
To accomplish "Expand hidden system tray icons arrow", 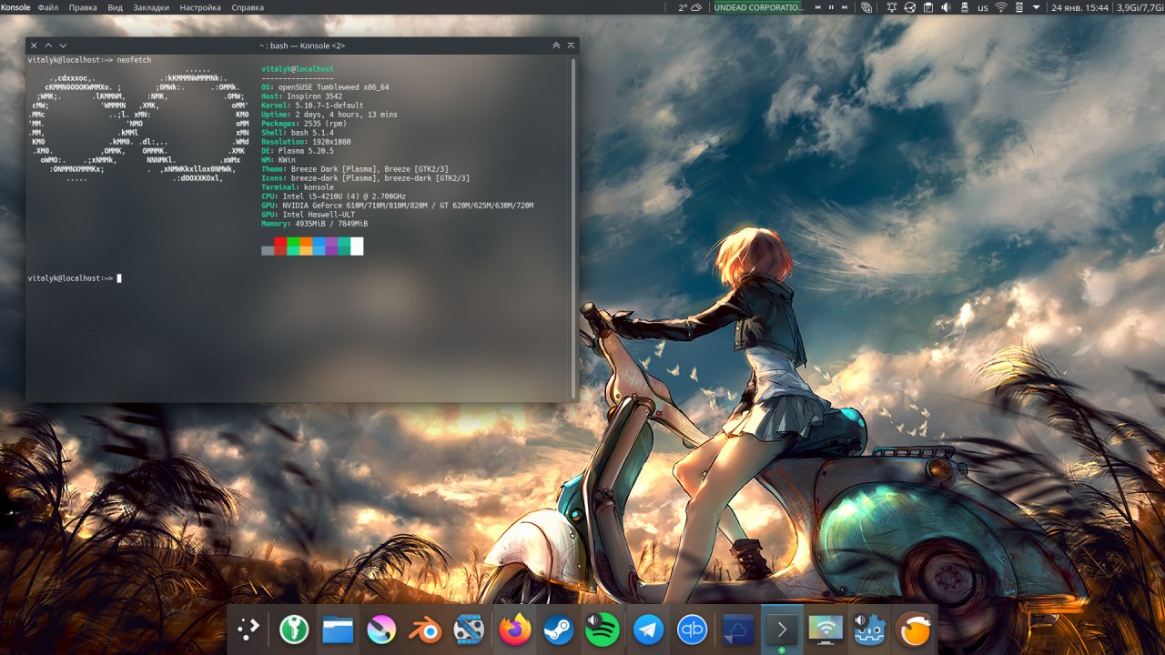I will point(1036,7).
